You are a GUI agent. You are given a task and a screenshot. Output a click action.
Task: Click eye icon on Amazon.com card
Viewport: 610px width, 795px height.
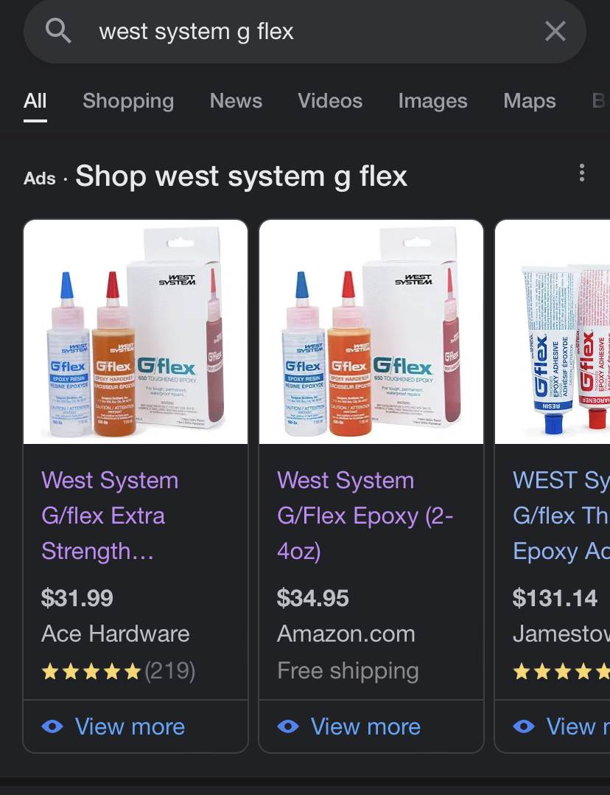288,726
